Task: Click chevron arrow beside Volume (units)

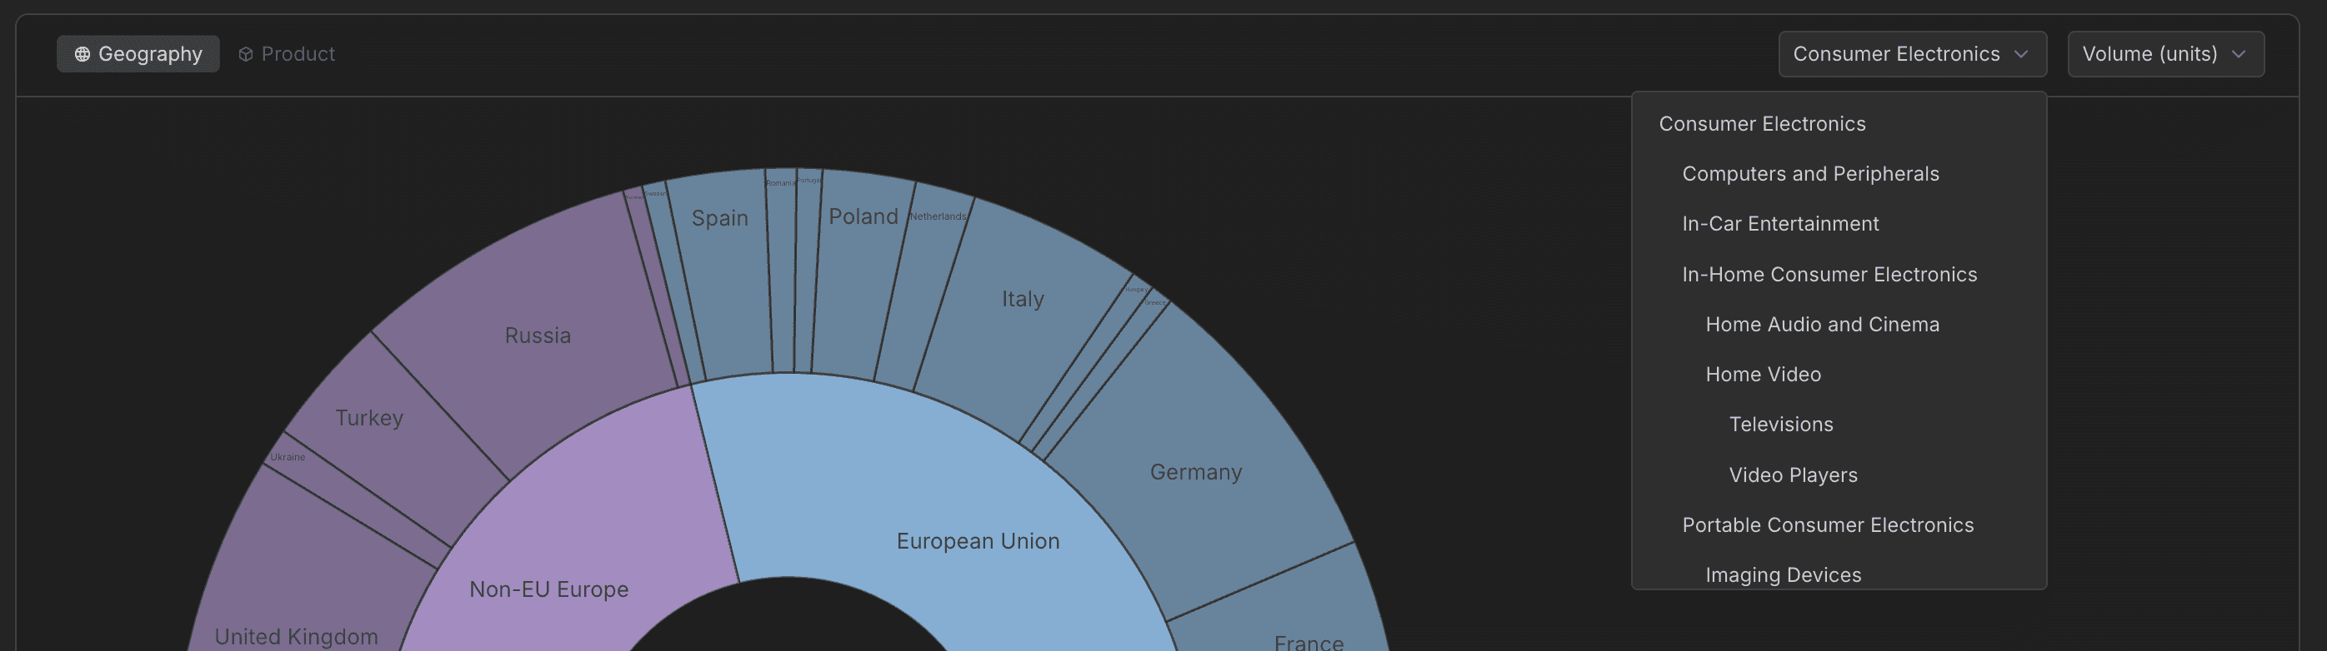Action: pyautogui.click(x=2239, y=54)
